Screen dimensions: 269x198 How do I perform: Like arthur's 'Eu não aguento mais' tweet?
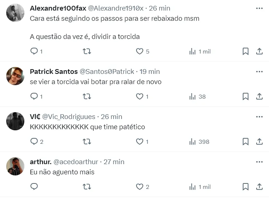pos(140,187)
